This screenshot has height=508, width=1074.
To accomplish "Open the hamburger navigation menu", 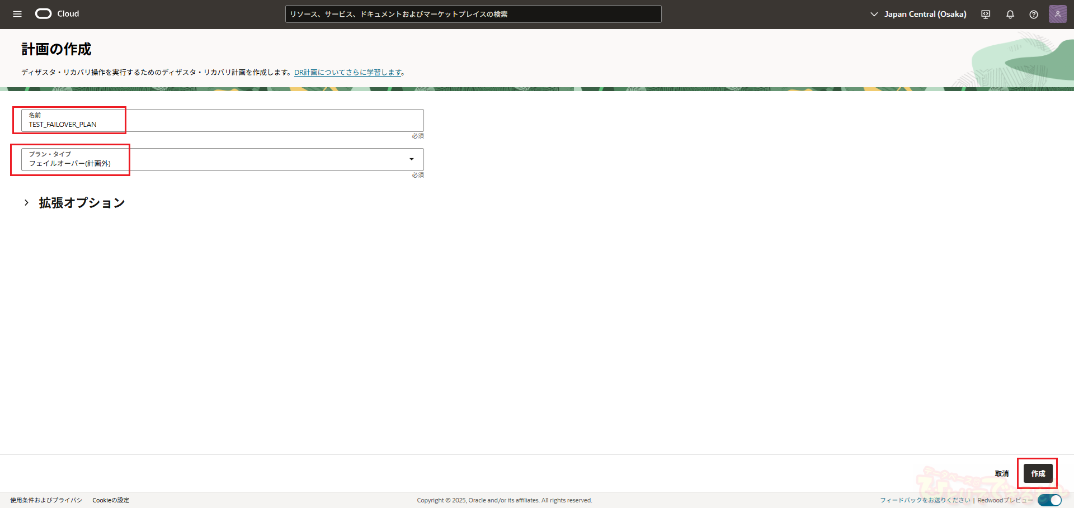I will click(x=17, y=14).
